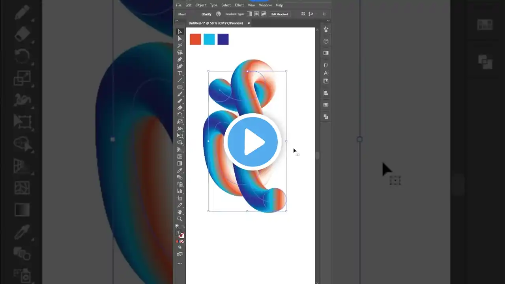Select the Rotate tool

click(180, 115)
